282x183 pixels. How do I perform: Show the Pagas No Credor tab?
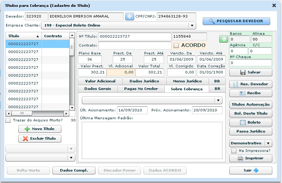[x=141, y=89]
